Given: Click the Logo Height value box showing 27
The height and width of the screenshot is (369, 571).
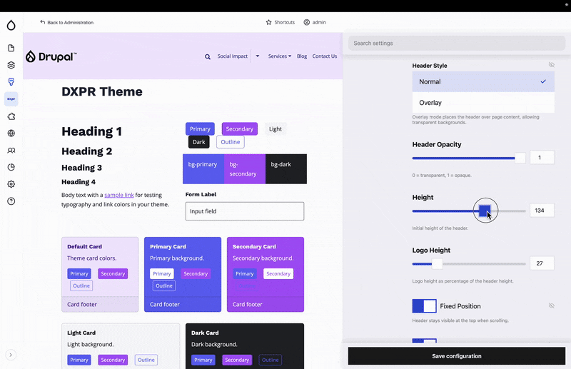Looking at the screenshot, I should click(x=542, y=263).
